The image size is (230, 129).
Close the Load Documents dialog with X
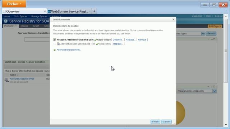[x=173, y=19]
